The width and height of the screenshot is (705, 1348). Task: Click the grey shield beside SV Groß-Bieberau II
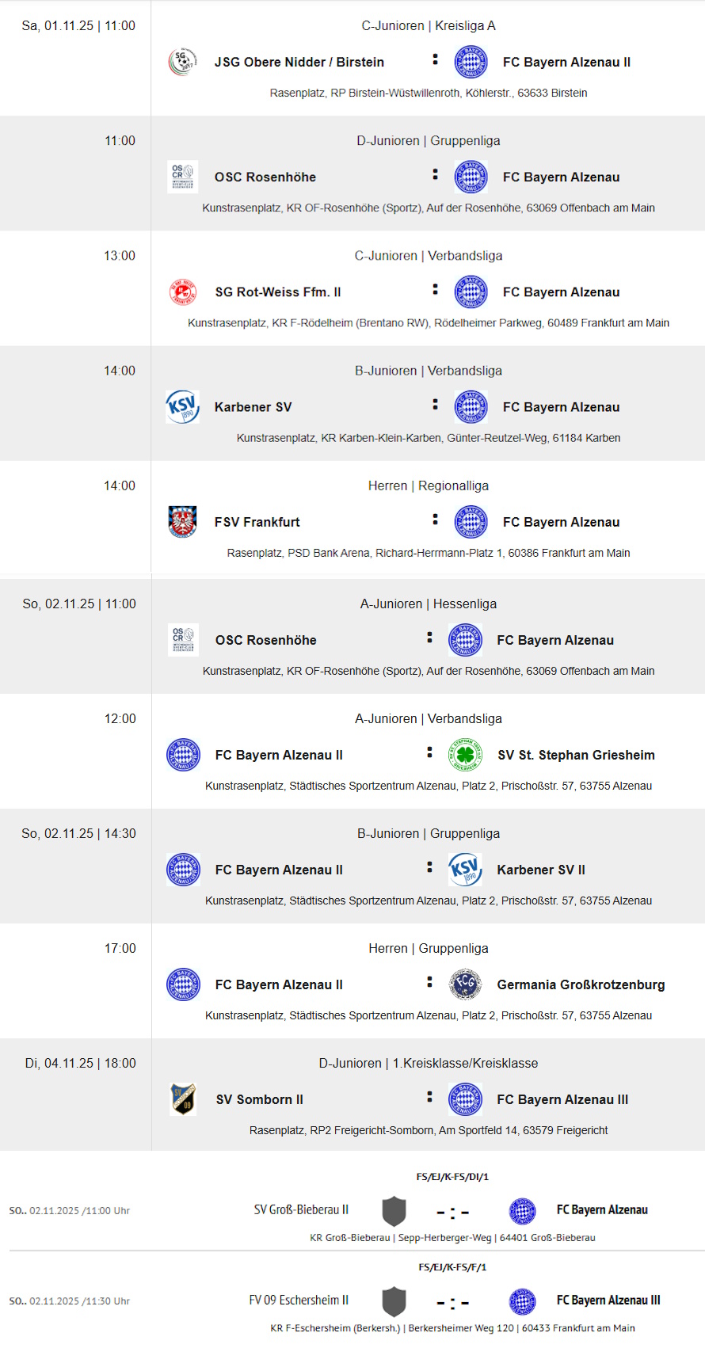(394, 1211)
